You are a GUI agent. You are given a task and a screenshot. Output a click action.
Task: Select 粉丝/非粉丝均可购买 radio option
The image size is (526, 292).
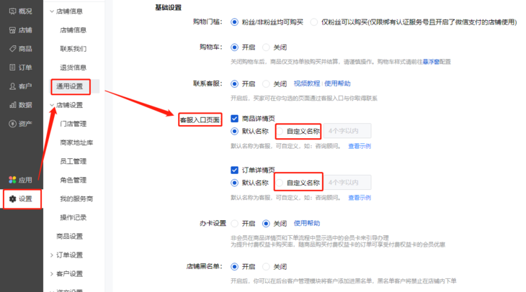coord(234,22)
